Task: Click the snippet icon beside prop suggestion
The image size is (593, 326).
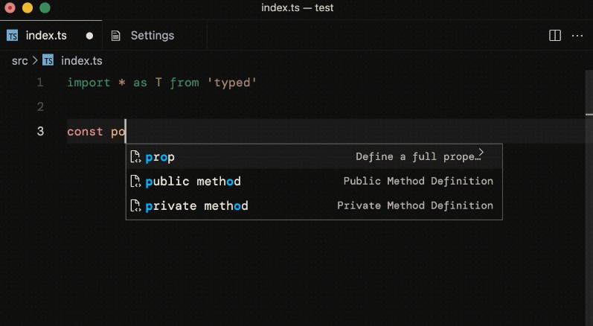Action: 135,157
